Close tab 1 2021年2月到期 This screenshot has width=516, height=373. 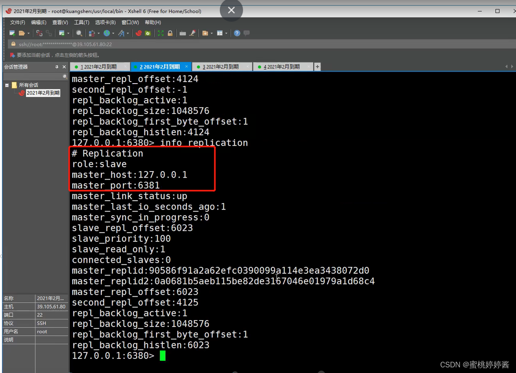tap(125, 66)
